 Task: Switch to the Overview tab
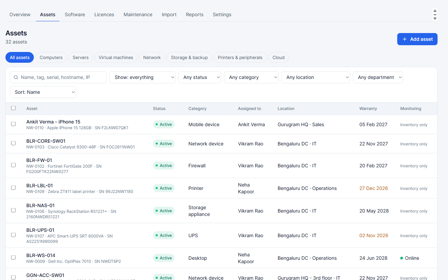(20, 15)
